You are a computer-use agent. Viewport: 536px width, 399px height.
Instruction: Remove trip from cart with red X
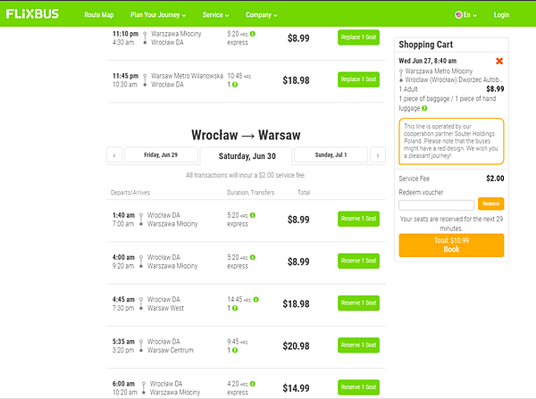coord(499,62)
